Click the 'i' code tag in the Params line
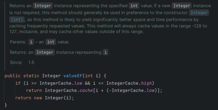Image resolution: width=218 pixels, height=110 pixels. pos(31,42)
